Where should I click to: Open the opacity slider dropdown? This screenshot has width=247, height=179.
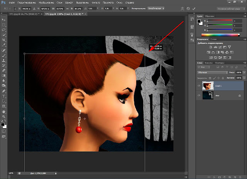click(244, 72)
